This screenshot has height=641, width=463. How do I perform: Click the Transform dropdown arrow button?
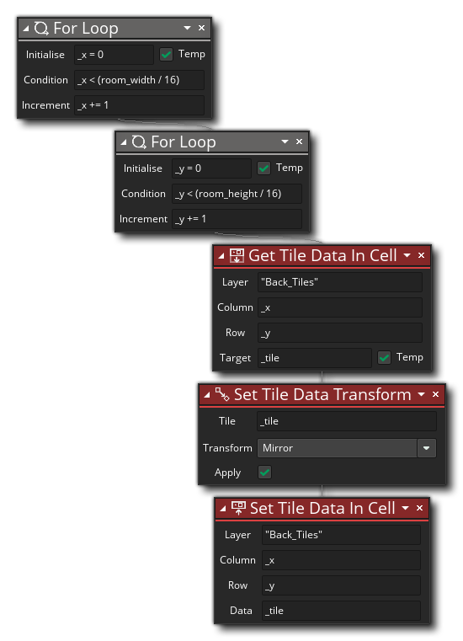tap(427, 448)
